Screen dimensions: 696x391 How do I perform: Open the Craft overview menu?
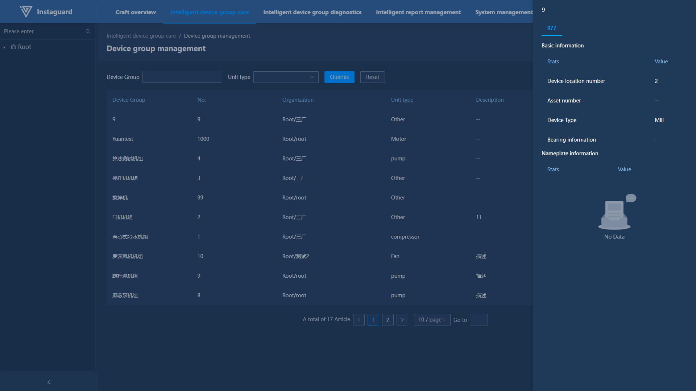136,12
